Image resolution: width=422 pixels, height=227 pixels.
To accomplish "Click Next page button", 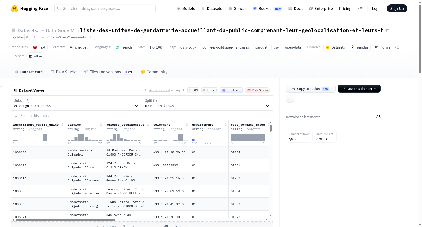I will click(181, 226).
